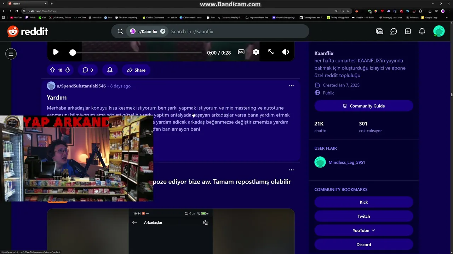Play the video post

coord(56,52)
